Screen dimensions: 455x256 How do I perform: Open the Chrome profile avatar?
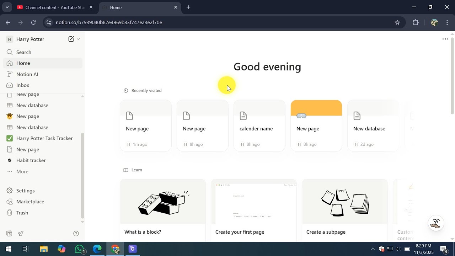click(x=434, y=22)
